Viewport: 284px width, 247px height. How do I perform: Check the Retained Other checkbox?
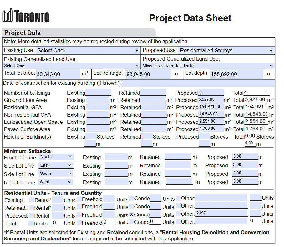tap(178, 206)
